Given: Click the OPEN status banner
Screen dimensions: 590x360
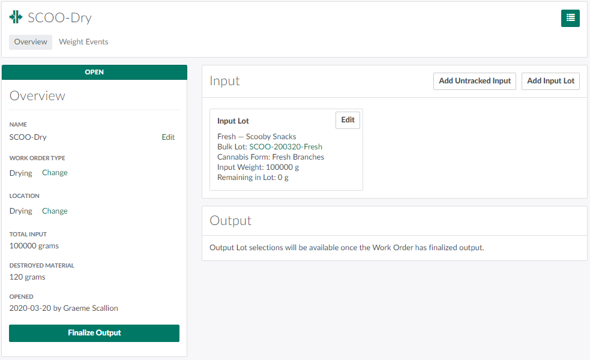Looking at the screenshot, I should pyautogui.click(x=94, y=72).
